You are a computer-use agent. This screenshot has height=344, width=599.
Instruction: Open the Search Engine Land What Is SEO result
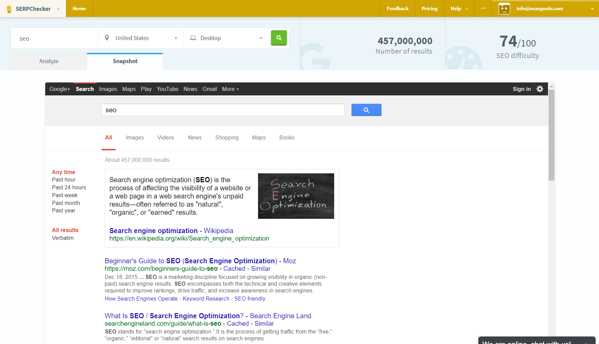tap(208, 316)
